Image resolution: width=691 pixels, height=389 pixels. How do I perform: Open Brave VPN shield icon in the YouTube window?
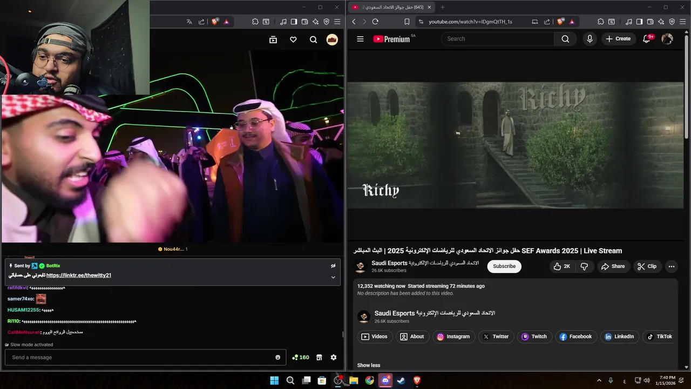(672, 22)
